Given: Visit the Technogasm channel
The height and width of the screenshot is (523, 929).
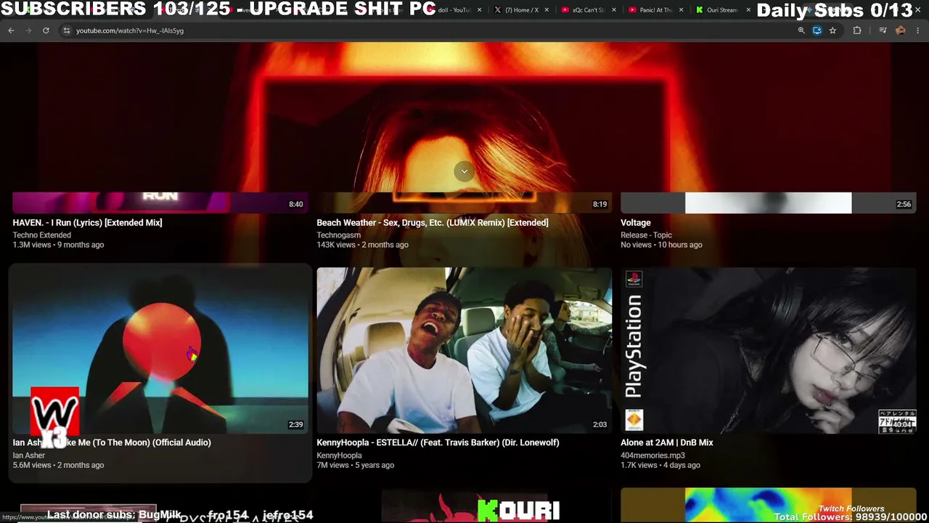Looking at the screenshot, I should pos(338,235).
